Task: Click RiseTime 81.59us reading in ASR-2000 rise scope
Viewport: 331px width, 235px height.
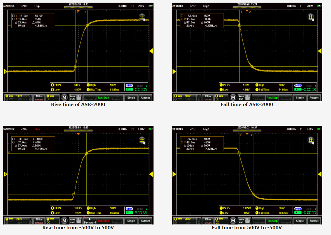Action: click(103, 90)
